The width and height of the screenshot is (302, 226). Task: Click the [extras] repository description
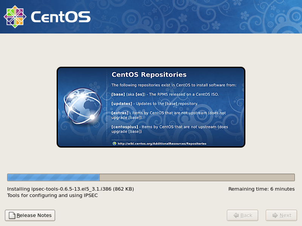168,115
